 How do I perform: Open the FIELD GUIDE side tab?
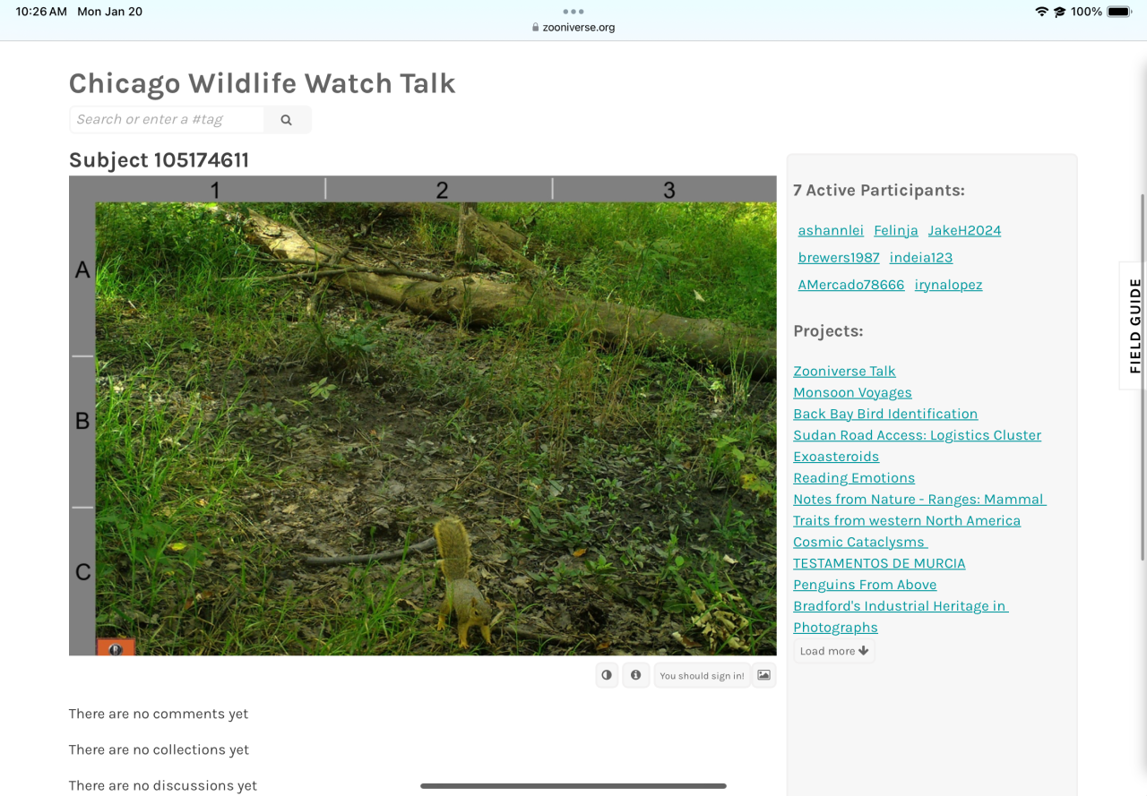pyautogui.click(x=1134, y=325)
